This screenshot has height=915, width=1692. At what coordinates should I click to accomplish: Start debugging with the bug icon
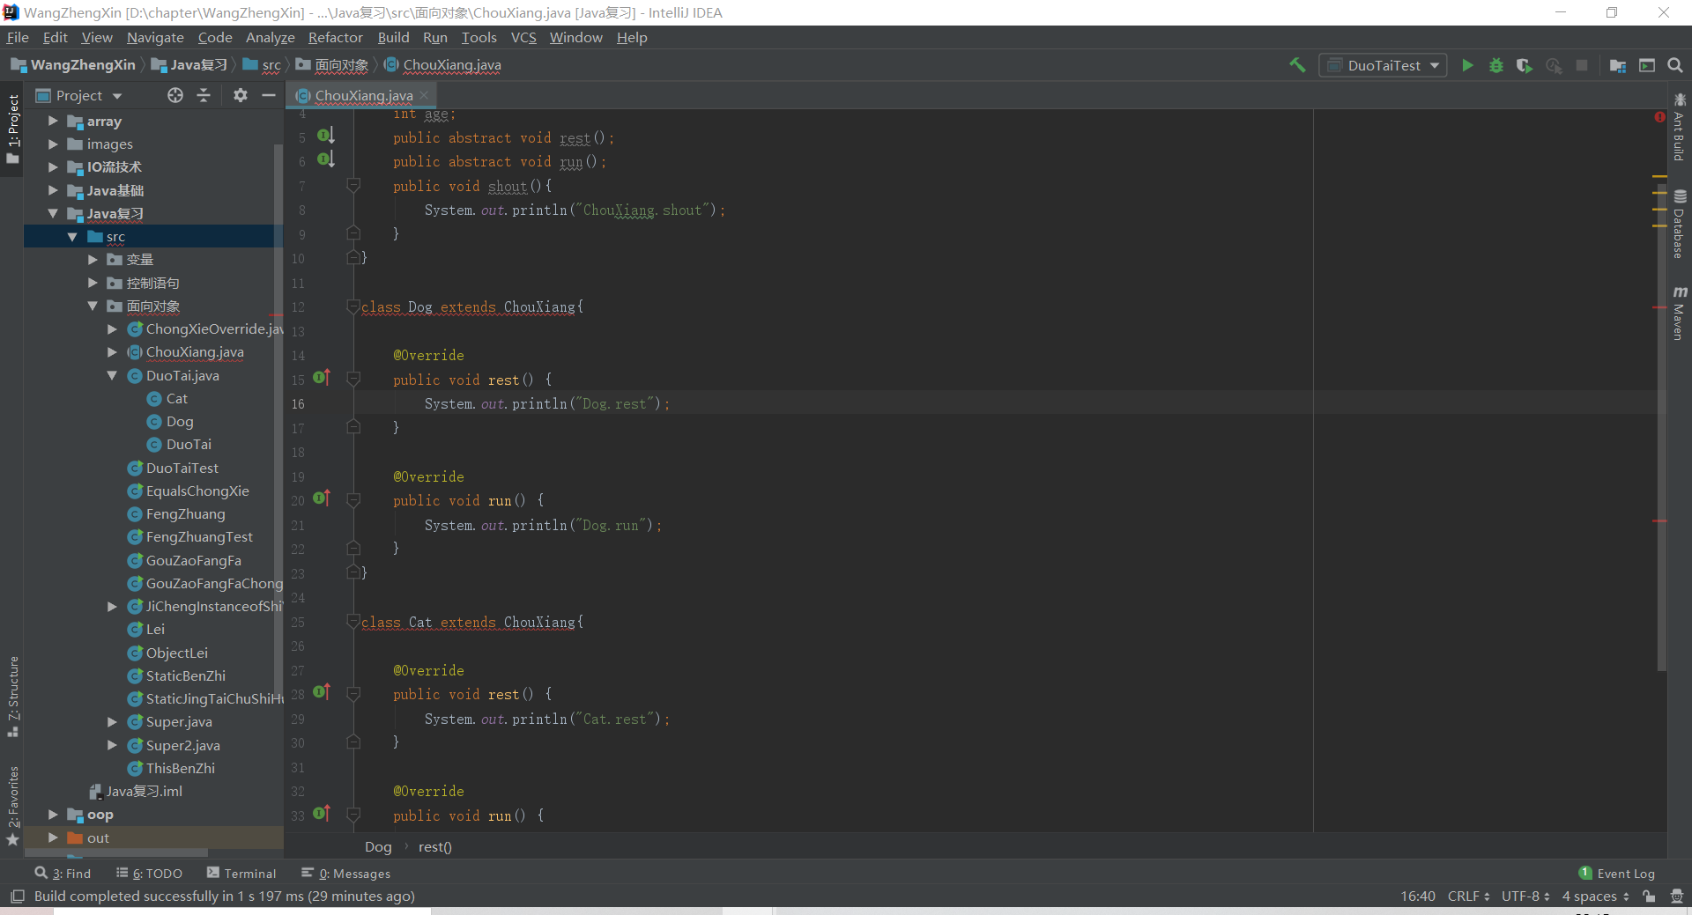click(1496, 65)
